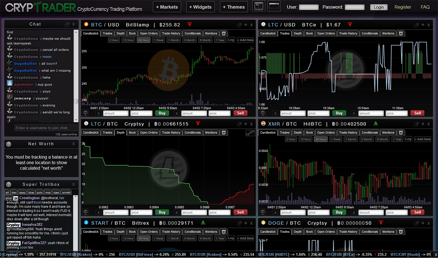Image resolution: width=438 pixels, height=258 pixels.
Task: Pop out the Chat panel
Action: point(67,24)
